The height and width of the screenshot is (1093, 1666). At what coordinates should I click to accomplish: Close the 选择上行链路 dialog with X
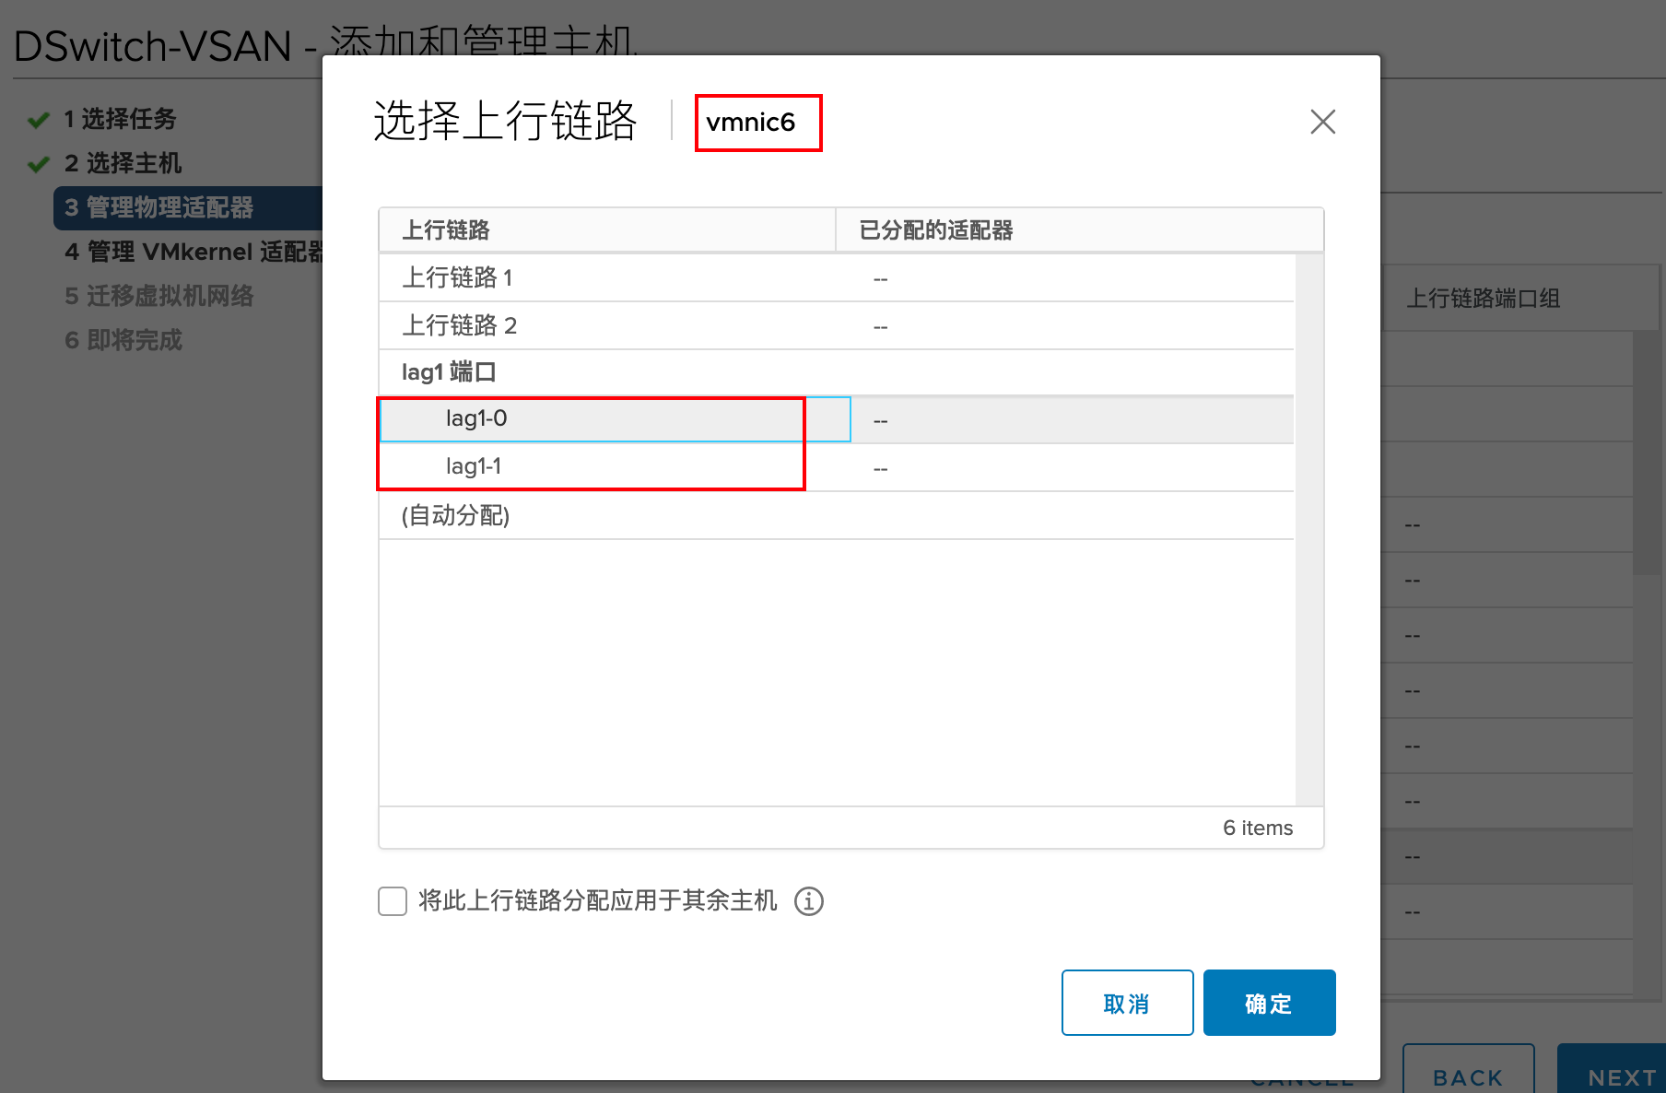[x=1322, y=122]
